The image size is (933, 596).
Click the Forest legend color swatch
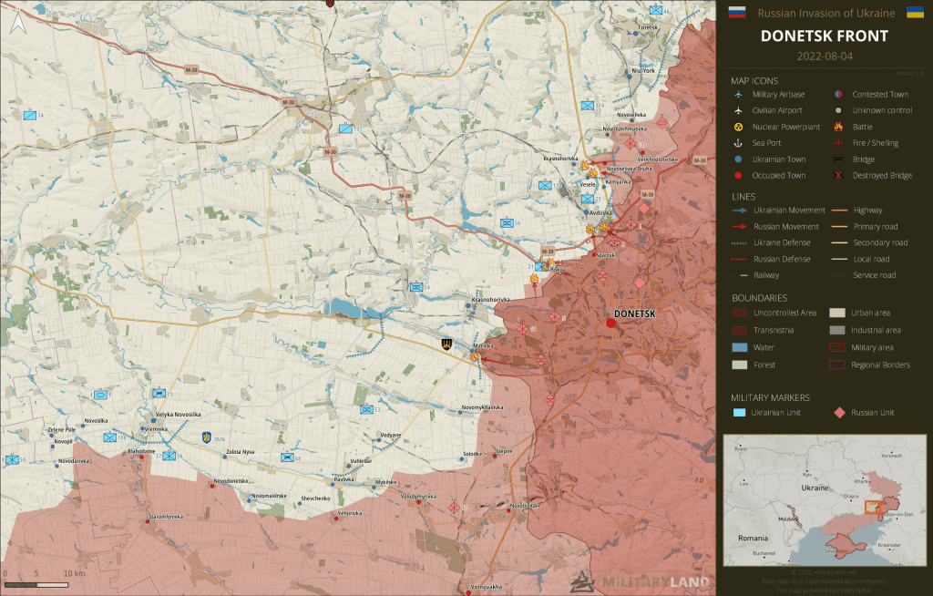click(x=741, y=365)
